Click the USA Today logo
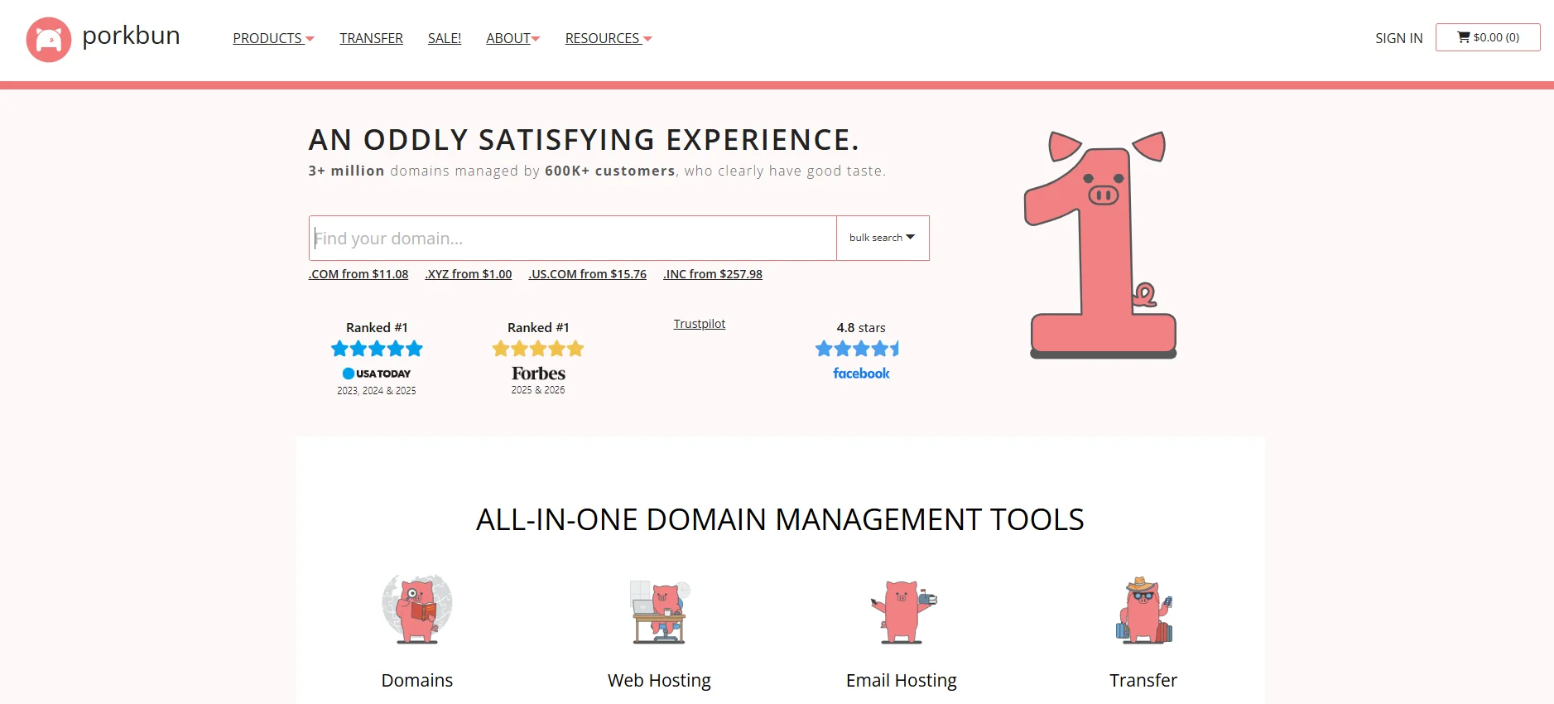The height and width of the screenshot is (704, 1554). point(377,374)
